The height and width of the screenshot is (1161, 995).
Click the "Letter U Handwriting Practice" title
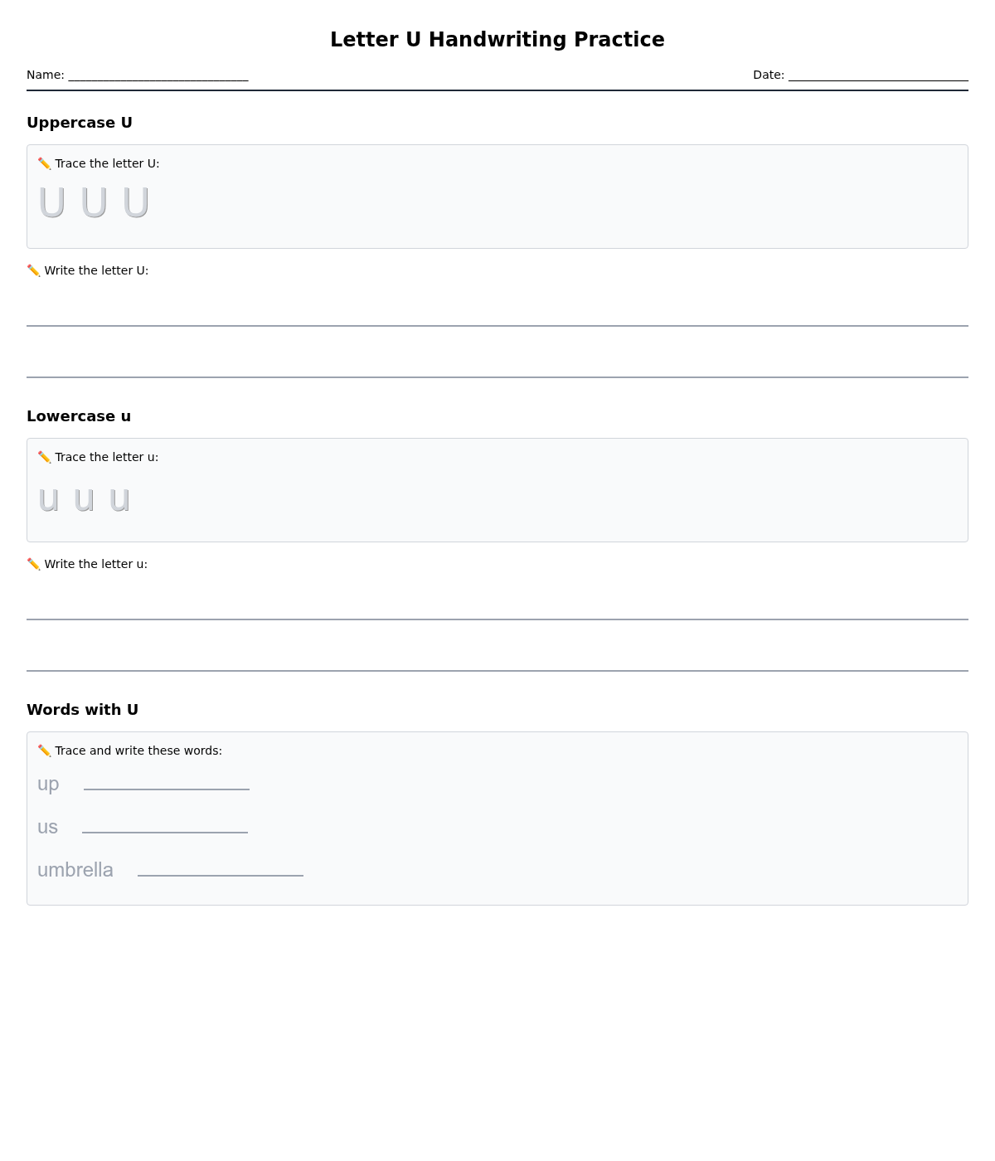click(497, 40)
